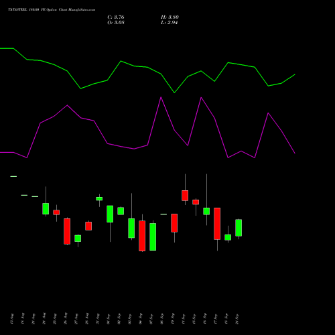
Task: Click the tall red candlestick for 17 Sep
Action: 217,224
